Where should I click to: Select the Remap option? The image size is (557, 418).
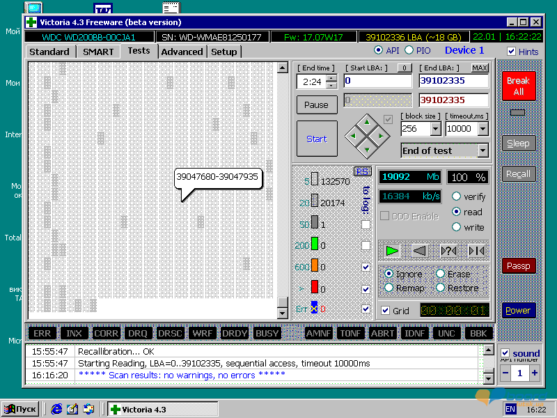tap(389, 288)
